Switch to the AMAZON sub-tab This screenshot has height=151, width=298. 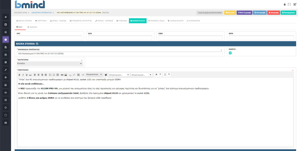(32, 27)
